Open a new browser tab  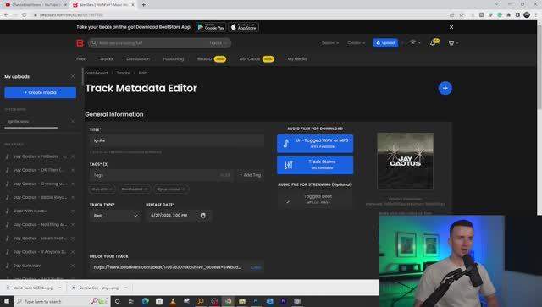(143, 5)
